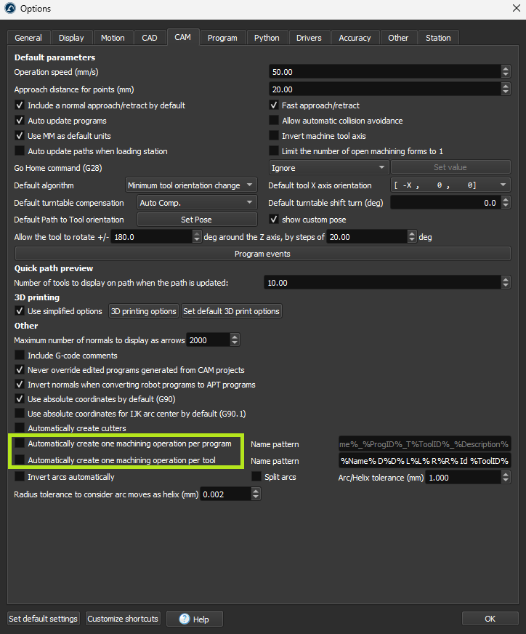526x634 pixels.
Task: Increase Operation speed with up arrow
Action: pyautogui.click(x=506, y=68)
